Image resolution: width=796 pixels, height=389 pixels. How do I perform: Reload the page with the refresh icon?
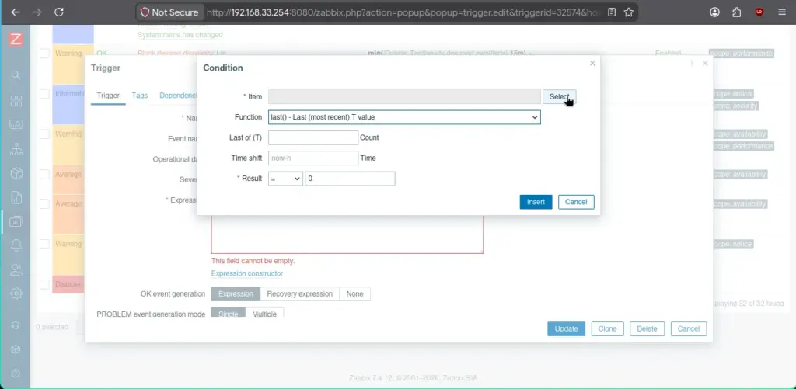pos(59,12)
